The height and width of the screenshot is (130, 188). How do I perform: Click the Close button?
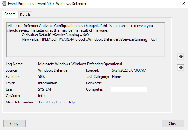(173, 124)
